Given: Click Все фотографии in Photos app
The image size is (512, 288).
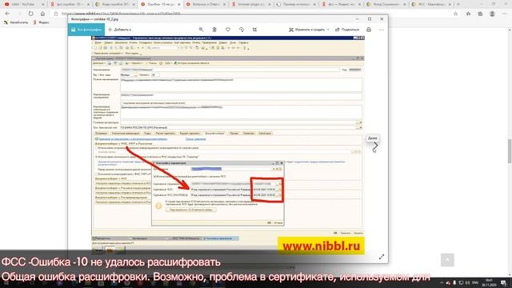Looking at the screenshot, I should click(x=86, y=30).
